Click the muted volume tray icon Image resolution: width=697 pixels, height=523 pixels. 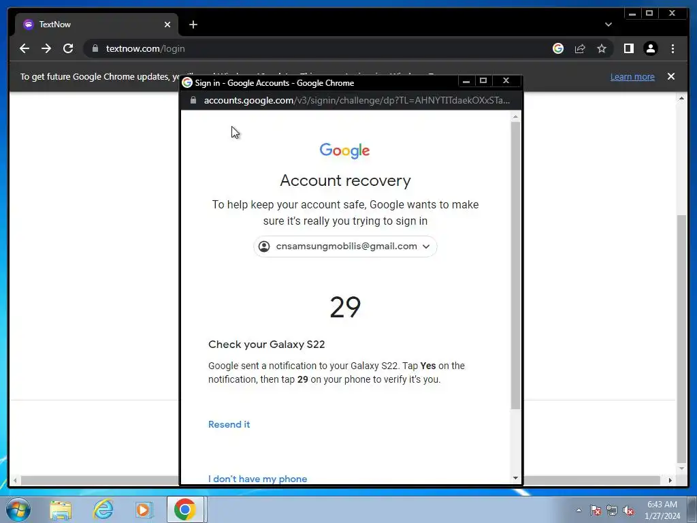click(x=628, y=510)
